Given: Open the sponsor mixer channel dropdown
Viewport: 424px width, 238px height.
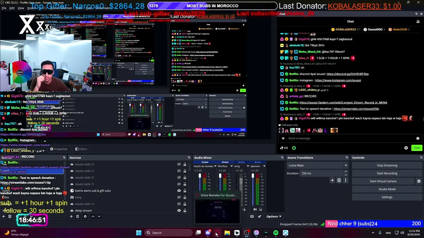Looking at the screenshot, I should 264,166.
